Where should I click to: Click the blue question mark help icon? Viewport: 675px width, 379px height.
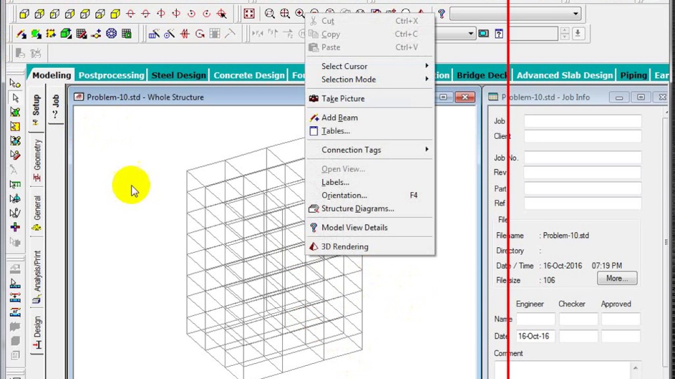(x=441, y=14)
